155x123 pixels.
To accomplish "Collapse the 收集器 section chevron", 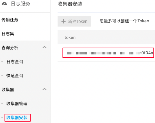I will (44, 89).
